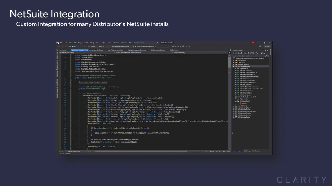Select NetSuiteInvoice.cs in Solution Explorer
This screenshot has width=332, height=186.
[x=245, y=79]
